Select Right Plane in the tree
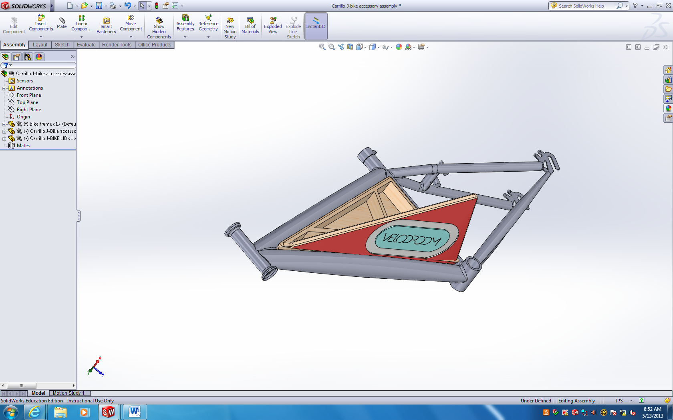The image size is (673, 420). click(29, 110)
